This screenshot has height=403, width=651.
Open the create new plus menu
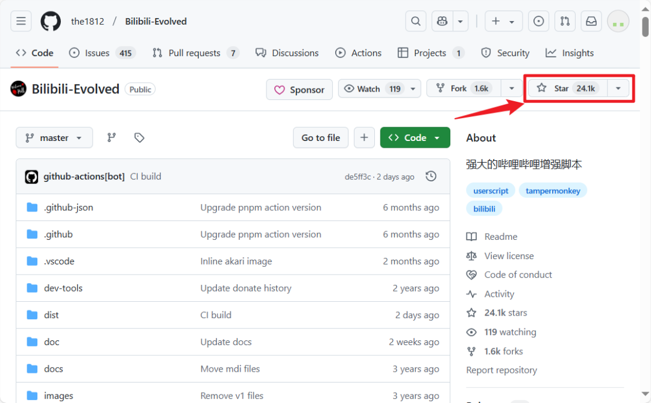coord(503,21)
